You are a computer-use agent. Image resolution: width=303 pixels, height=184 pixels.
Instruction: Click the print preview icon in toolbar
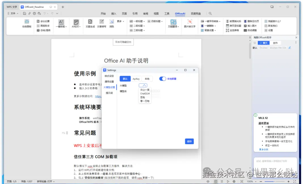(x=39, y=14)
